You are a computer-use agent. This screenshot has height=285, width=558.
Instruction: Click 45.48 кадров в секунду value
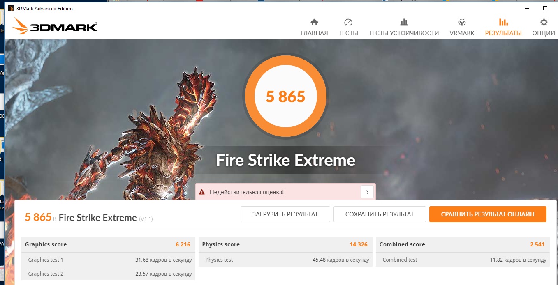click(x=341, y=260)
